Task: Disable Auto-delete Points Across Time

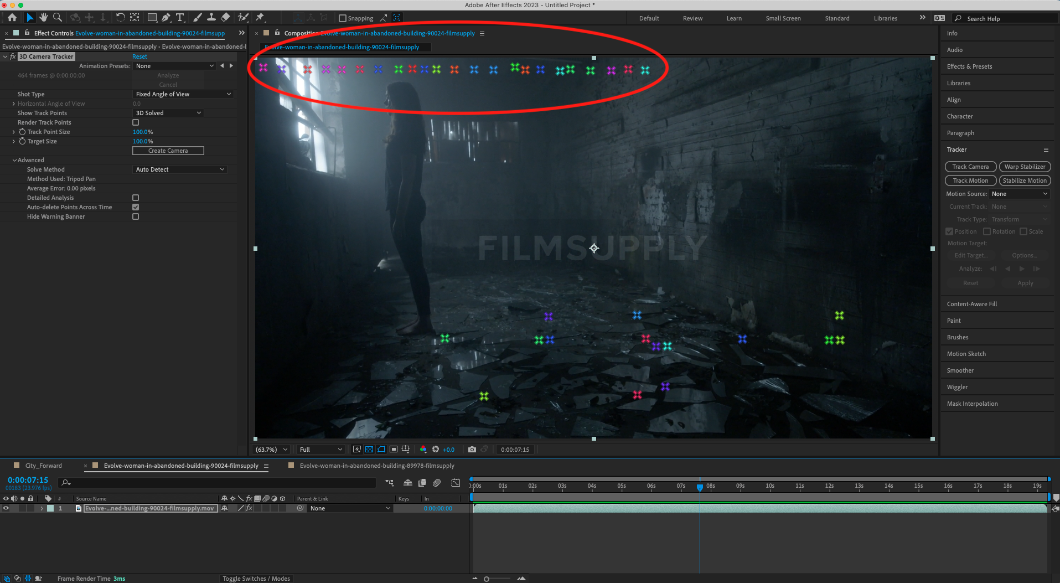Action: (x=136, y=207)
